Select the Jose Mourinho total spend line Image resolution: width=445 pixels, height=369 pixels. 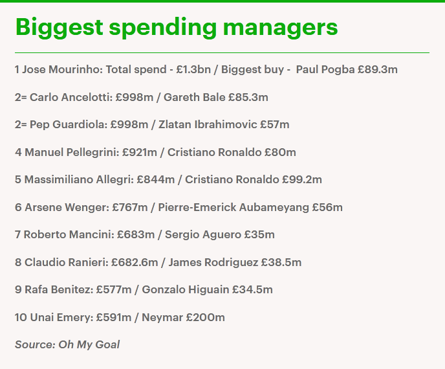206,70
